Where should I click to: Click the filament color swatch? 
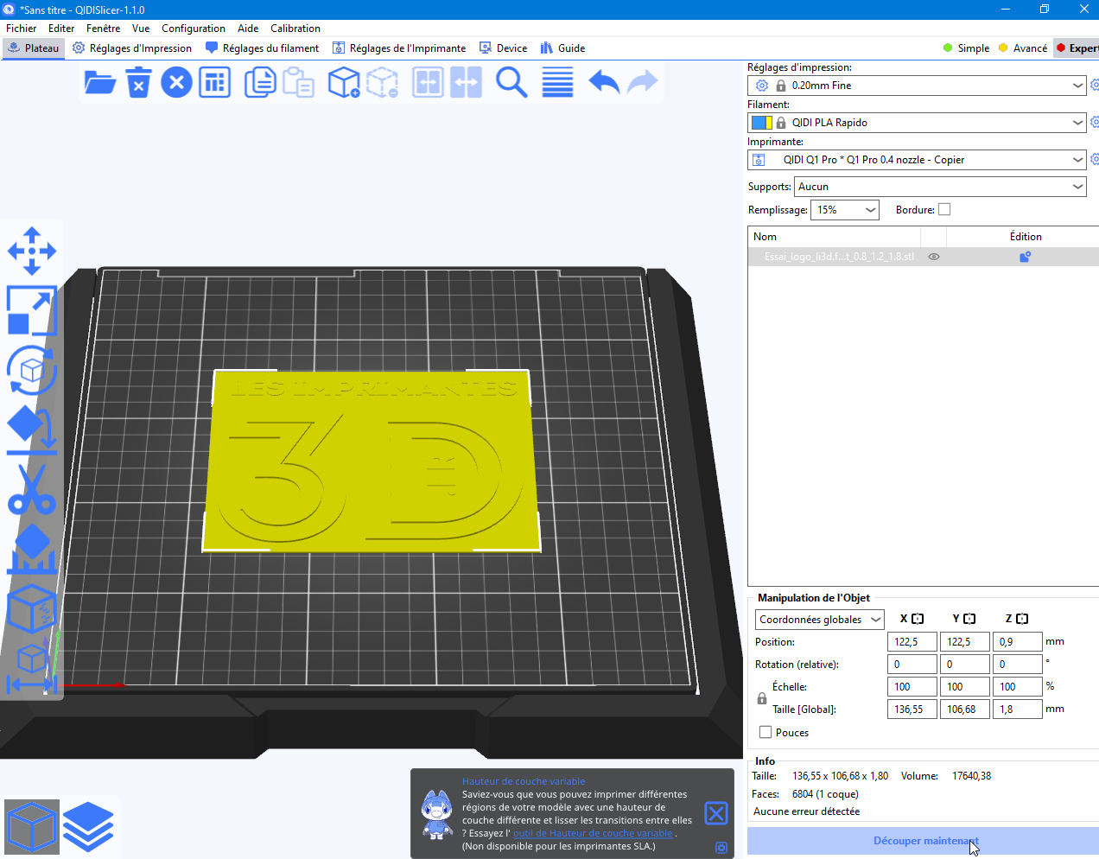[761, 123]
